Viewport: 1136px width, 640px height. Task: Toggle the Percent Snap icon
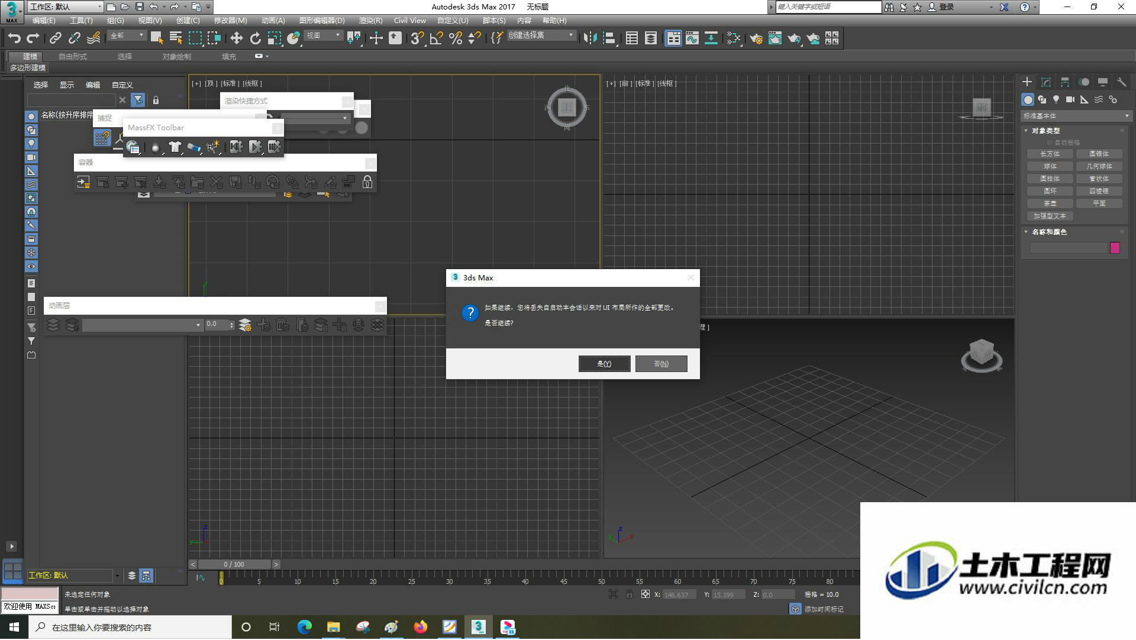point(456,38)
